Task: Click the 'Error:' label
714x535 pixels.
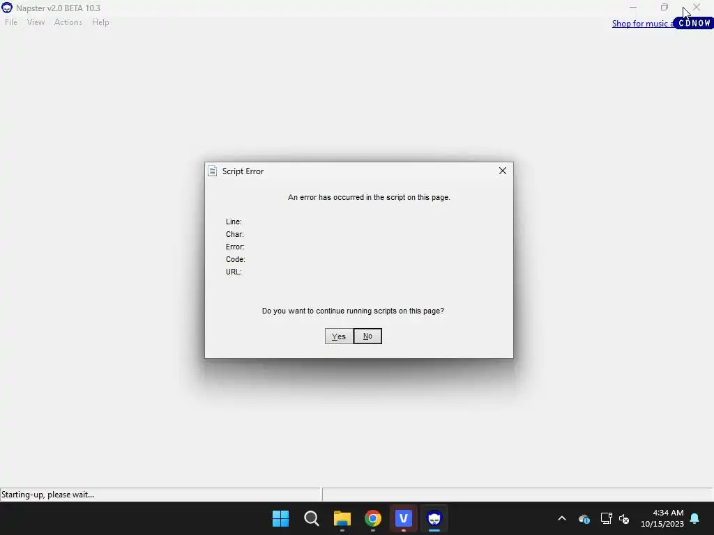Action: [235, 247]
